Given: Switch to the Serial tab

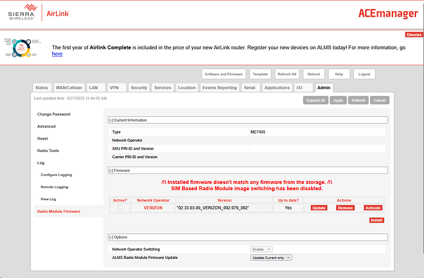Looking at the screenshot, I should (x=249, y=88).
